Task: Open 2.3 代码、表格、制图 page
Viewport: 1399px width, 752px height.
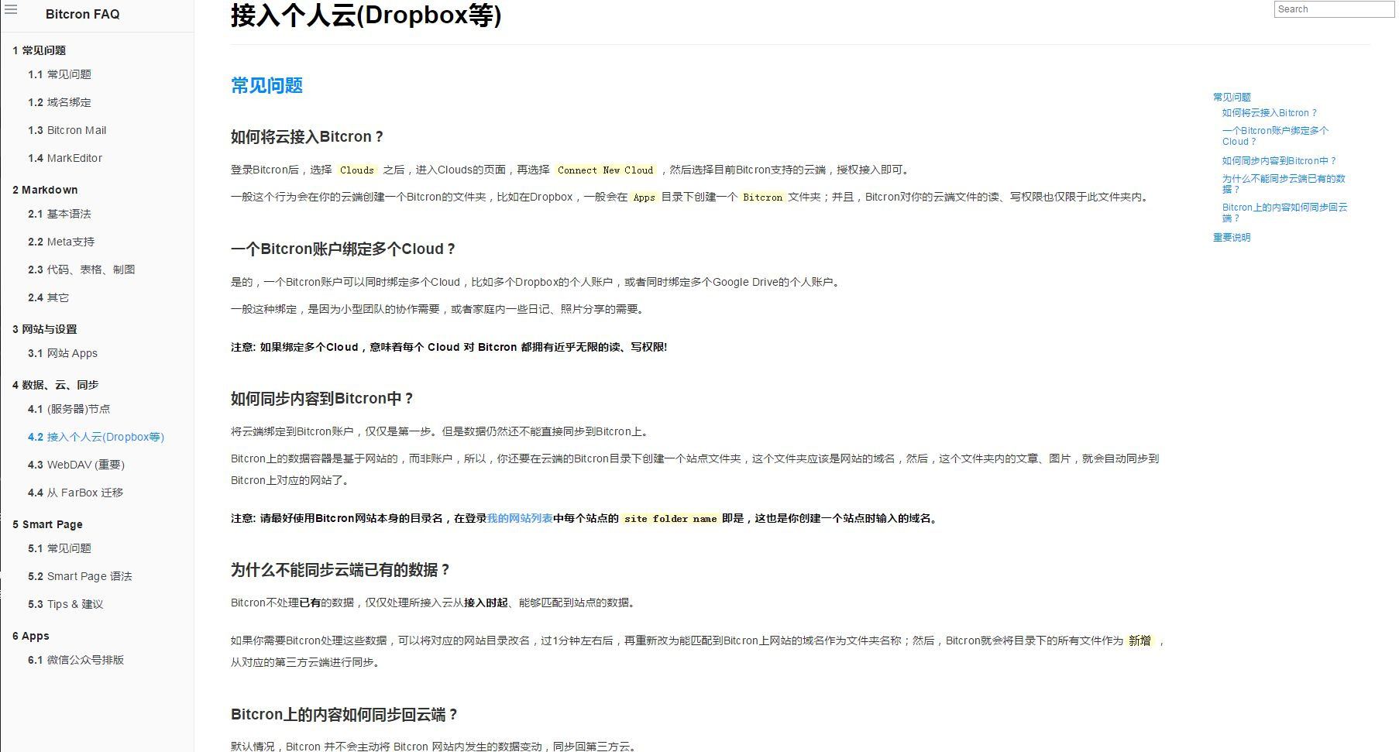Action: click(x=81, y=270)
